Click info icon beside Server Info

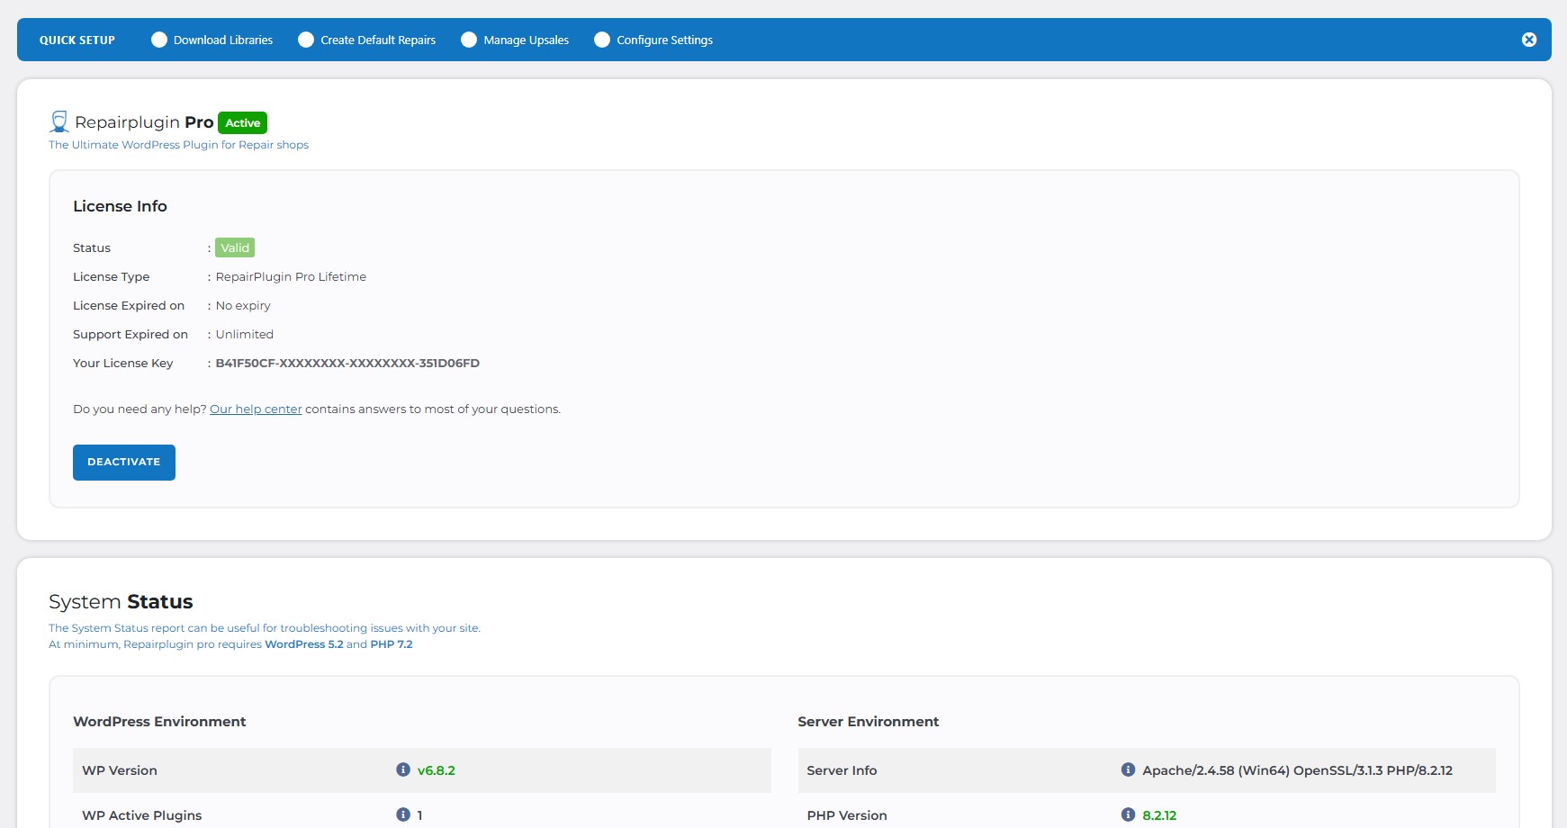point(1128,769)
